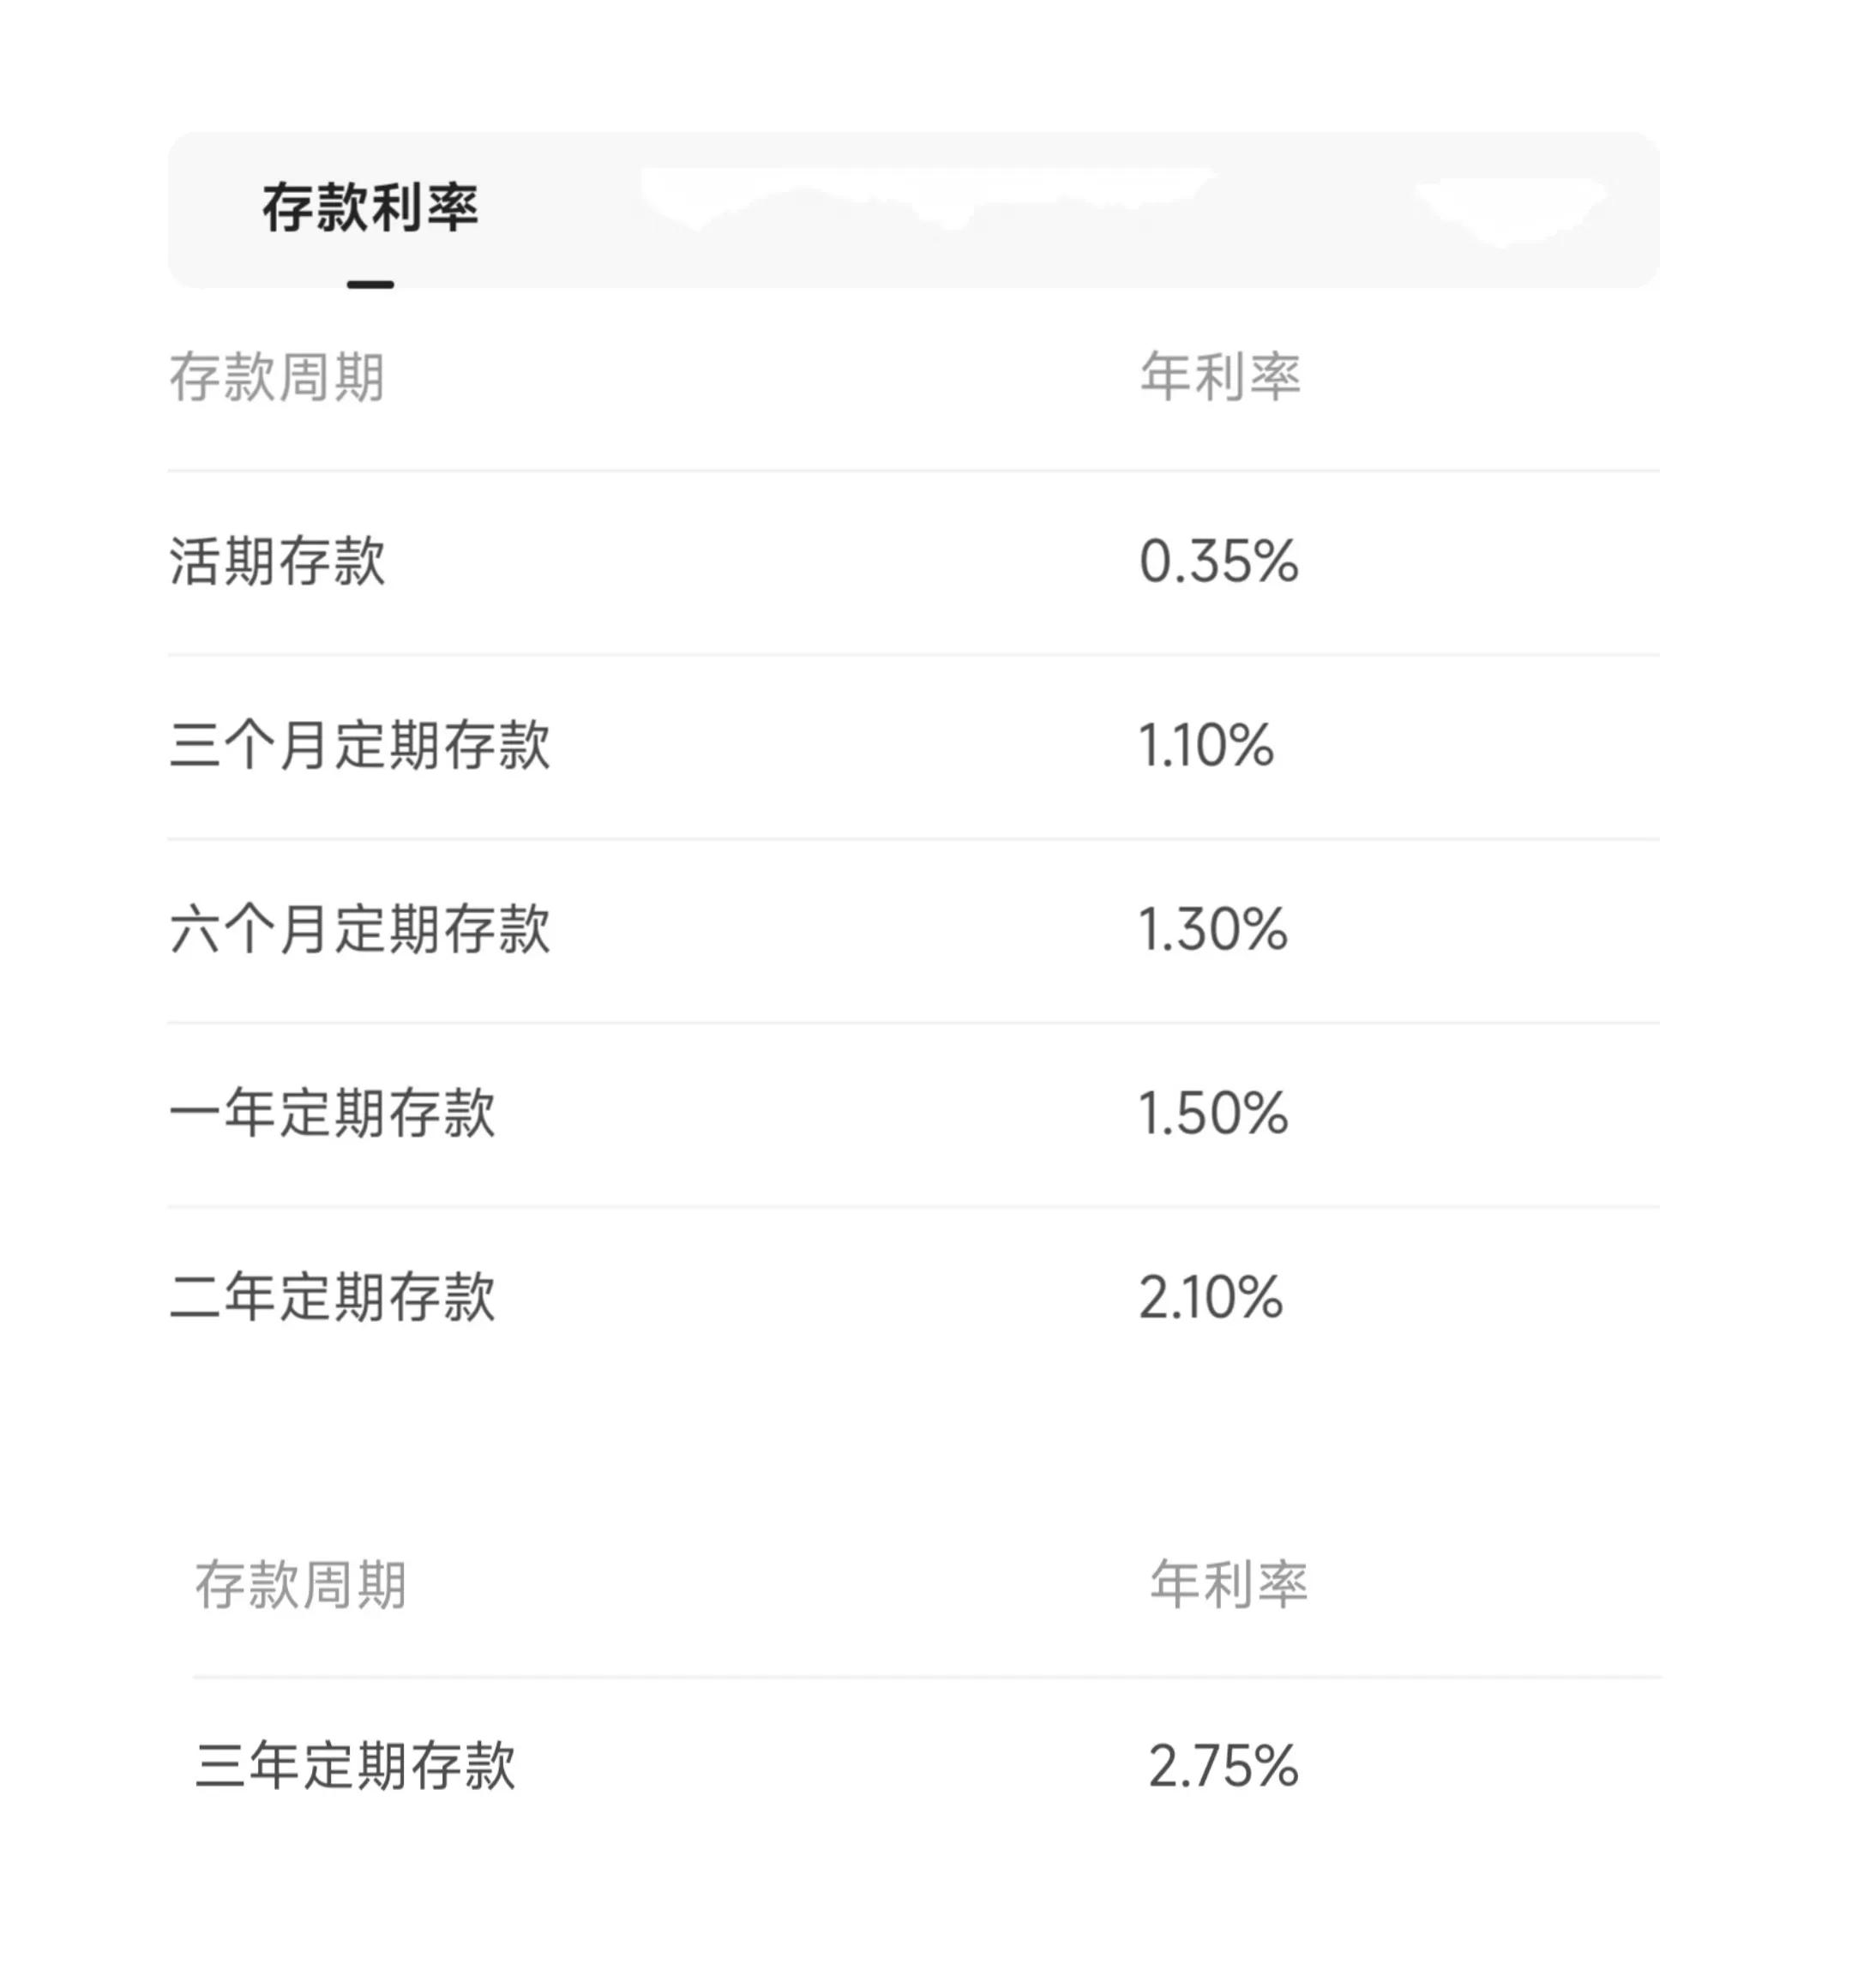Click the 年利率 header above 0.35%
Viewport: 1852px width, 1988px height.
click(x=1220, y=377)
